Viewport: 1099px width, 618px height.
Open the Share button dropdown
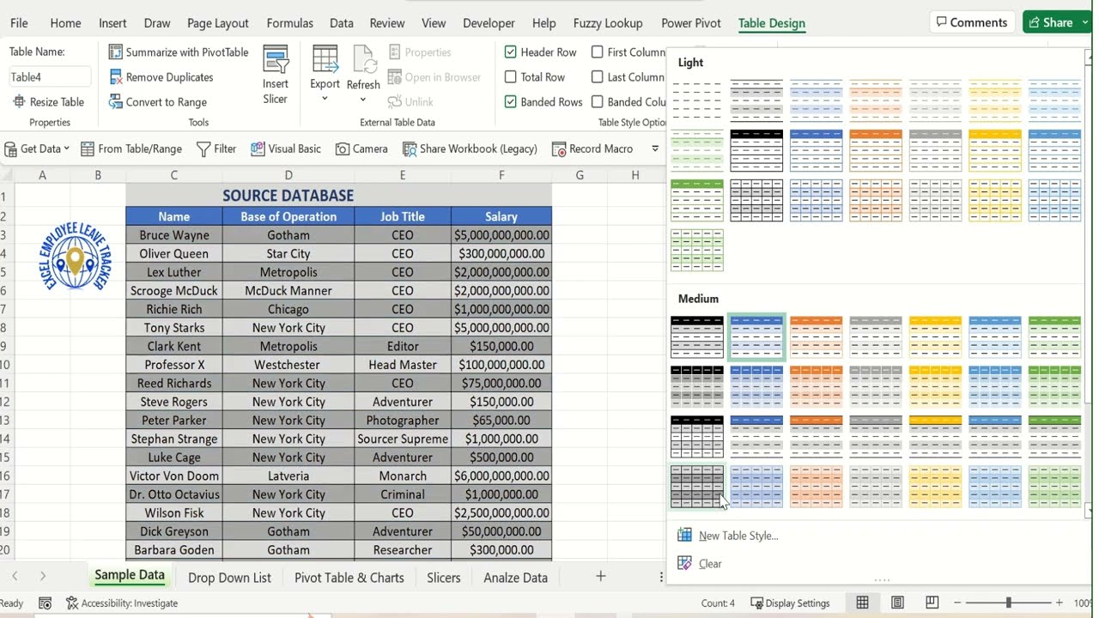pos(1084,23)
